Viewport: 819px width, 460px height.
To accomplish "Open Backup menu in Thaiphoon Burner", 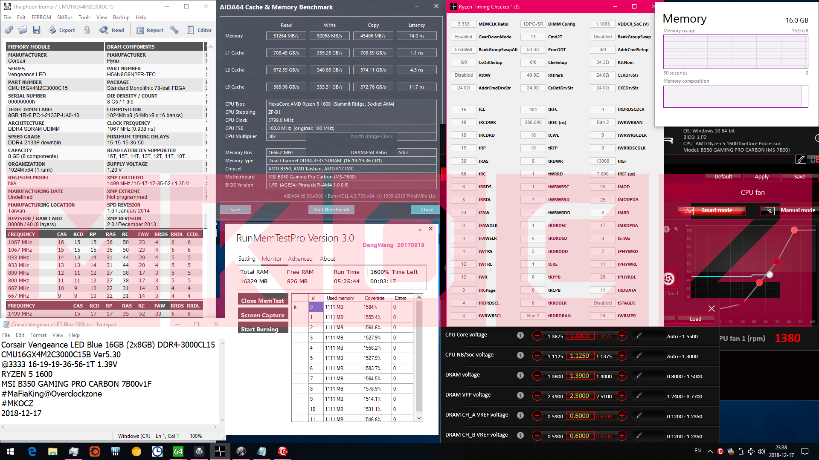I will pyautogui.click(x=121, y=17).
